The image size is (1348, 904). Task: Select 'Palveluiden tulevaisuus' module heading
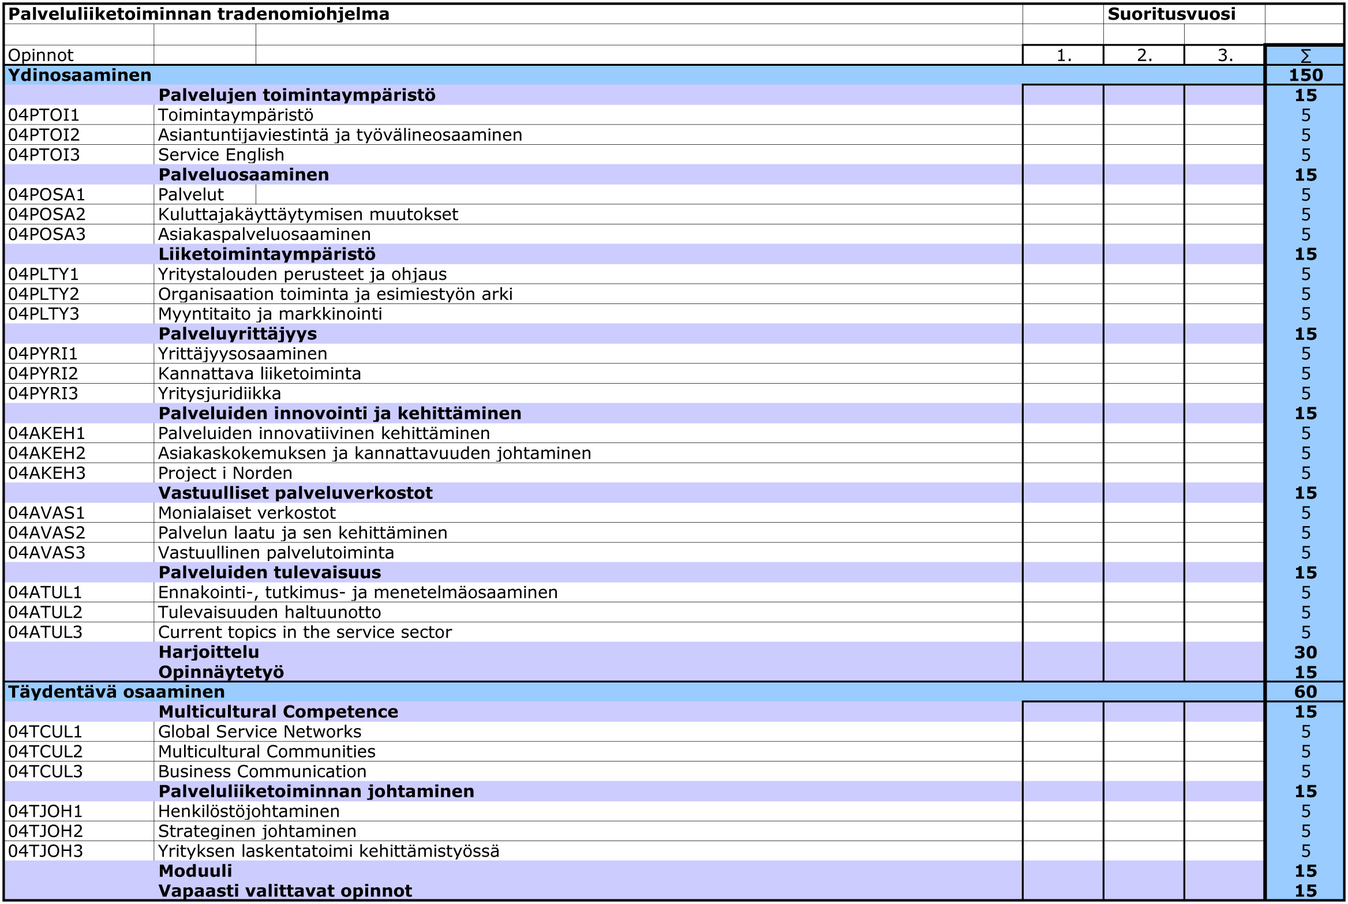[270, 573]
